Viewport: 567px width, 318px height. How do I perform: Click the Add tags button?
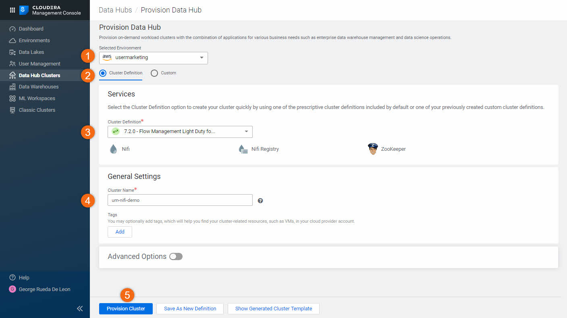120,232
